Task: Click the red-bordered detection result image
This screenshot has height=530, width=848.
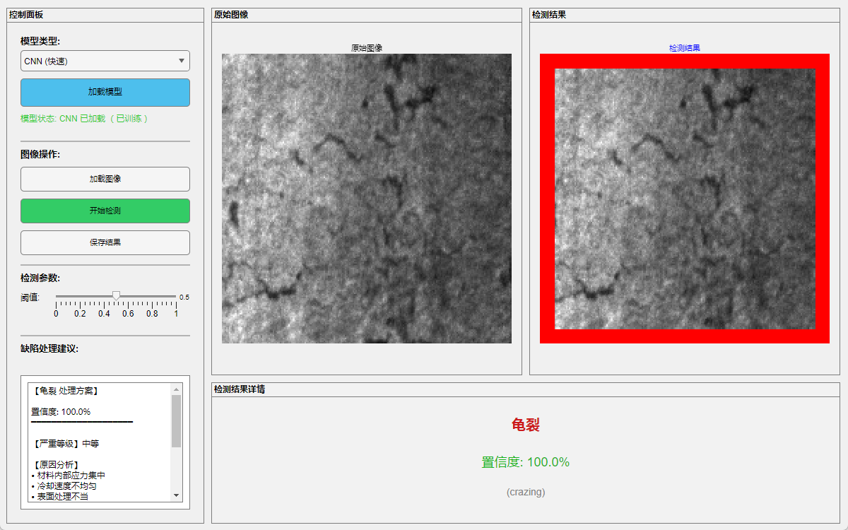Action: [x=684, y=199]
